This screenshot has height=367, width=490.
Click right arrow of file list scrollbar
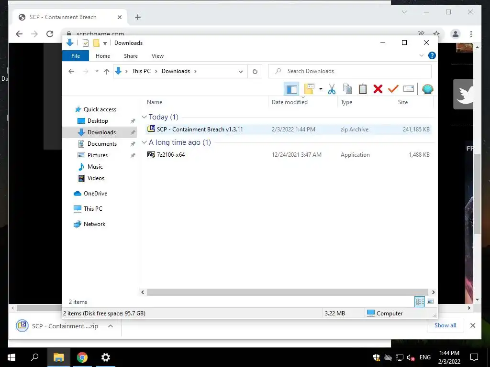[x=433, y=292]
